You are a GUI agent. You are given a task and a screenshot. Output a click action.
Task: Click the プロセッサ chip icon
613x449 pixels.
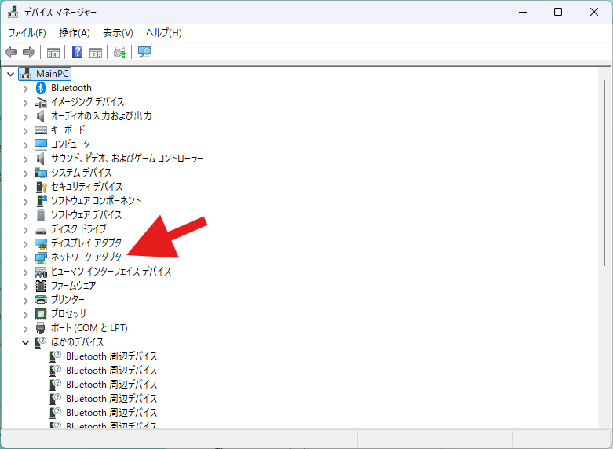[42, 314]
